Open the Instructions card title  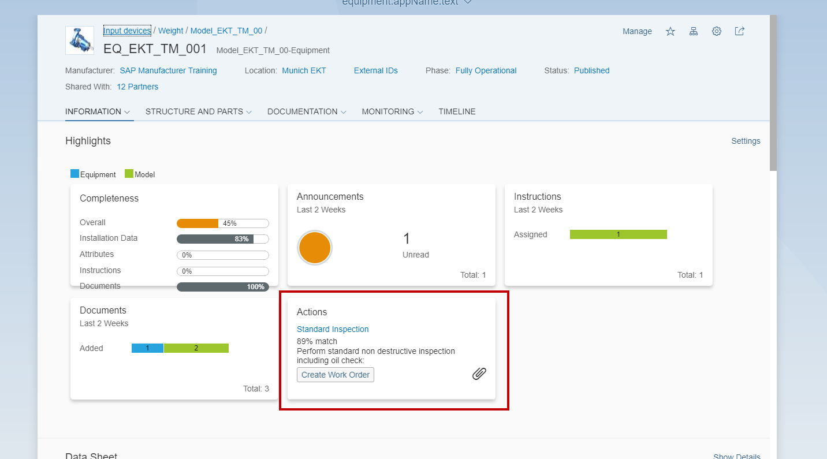click(538, 196)
